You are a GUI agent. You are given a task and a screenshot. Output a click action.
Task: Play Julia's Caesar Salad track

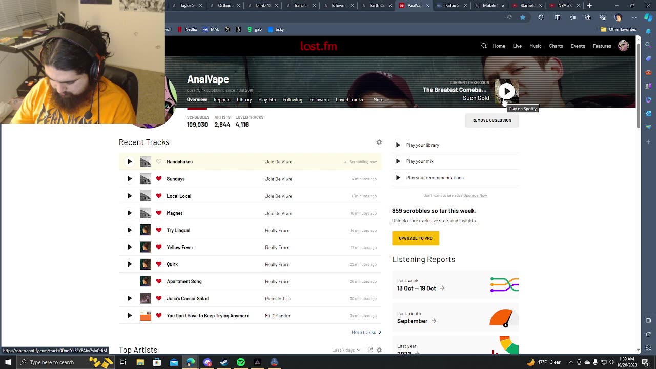tap(130, 298)
